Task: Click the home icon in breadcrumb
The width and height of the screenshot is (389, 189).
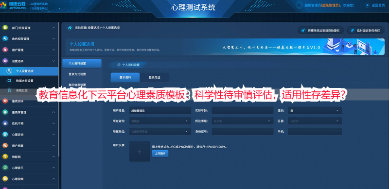Action: pyautogui.click(x=70, y=28)
